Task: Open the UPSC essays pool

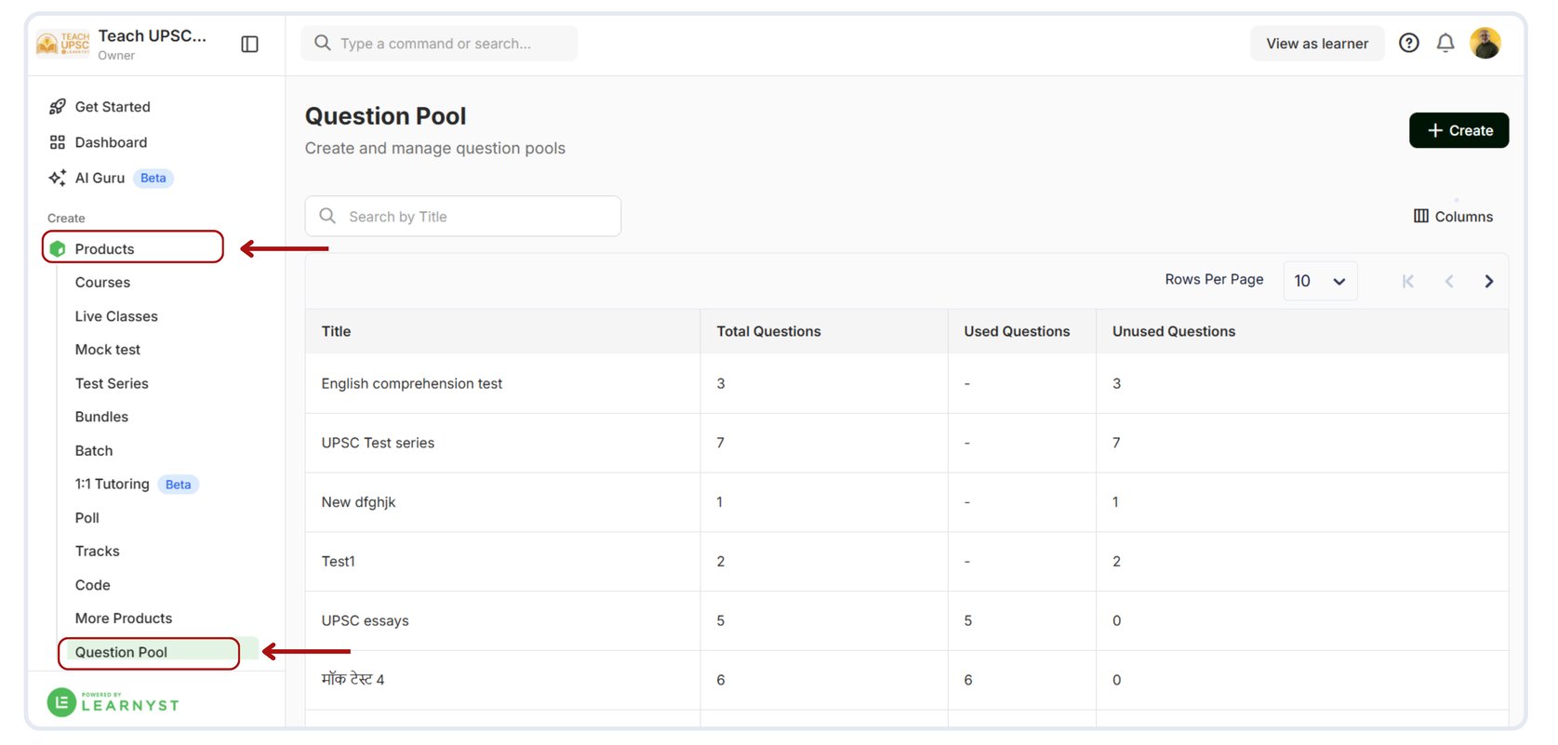Action: tap(365, 621)
